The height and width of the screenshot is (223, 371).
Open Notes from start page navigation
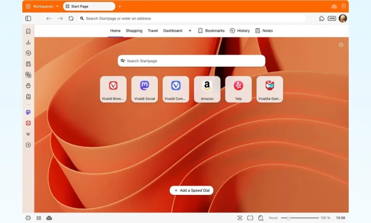pos(264,31)
